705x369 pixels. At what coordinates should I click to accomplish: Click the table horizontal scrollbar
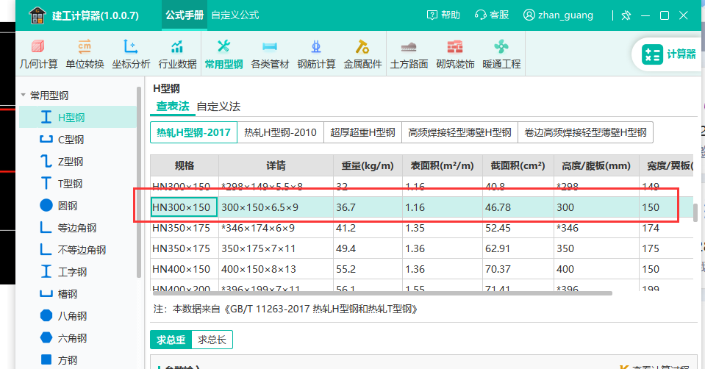[x=382, y=293]
